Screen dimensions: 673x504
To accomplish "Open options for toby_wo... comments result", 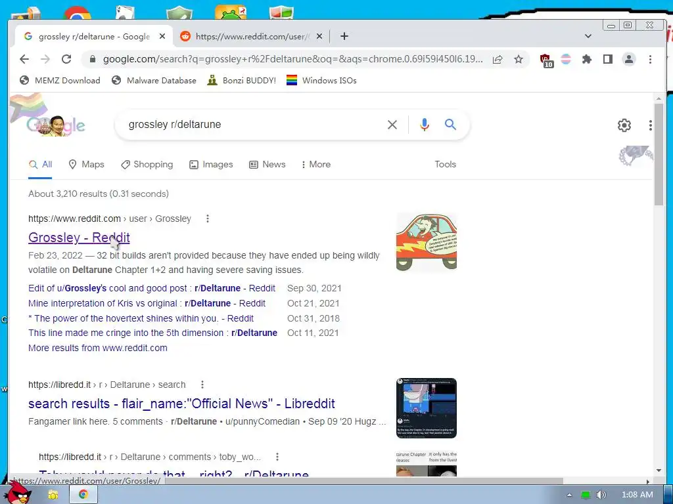I will (277, 457).
